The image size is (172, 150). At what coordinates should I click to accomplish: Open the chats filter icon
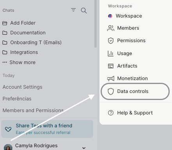point(73,10)
